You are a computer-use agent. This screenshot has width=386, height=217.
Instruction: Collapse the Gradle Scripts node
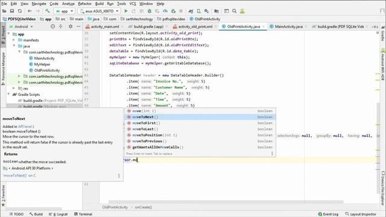pos(9,94)
